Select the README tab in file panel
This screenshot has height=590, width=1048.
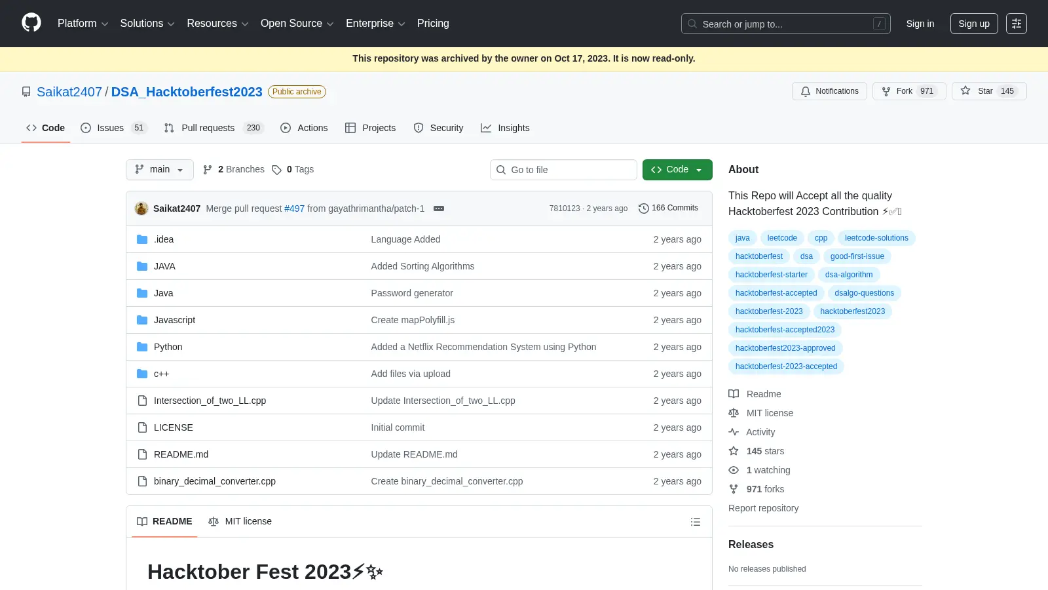164,521
